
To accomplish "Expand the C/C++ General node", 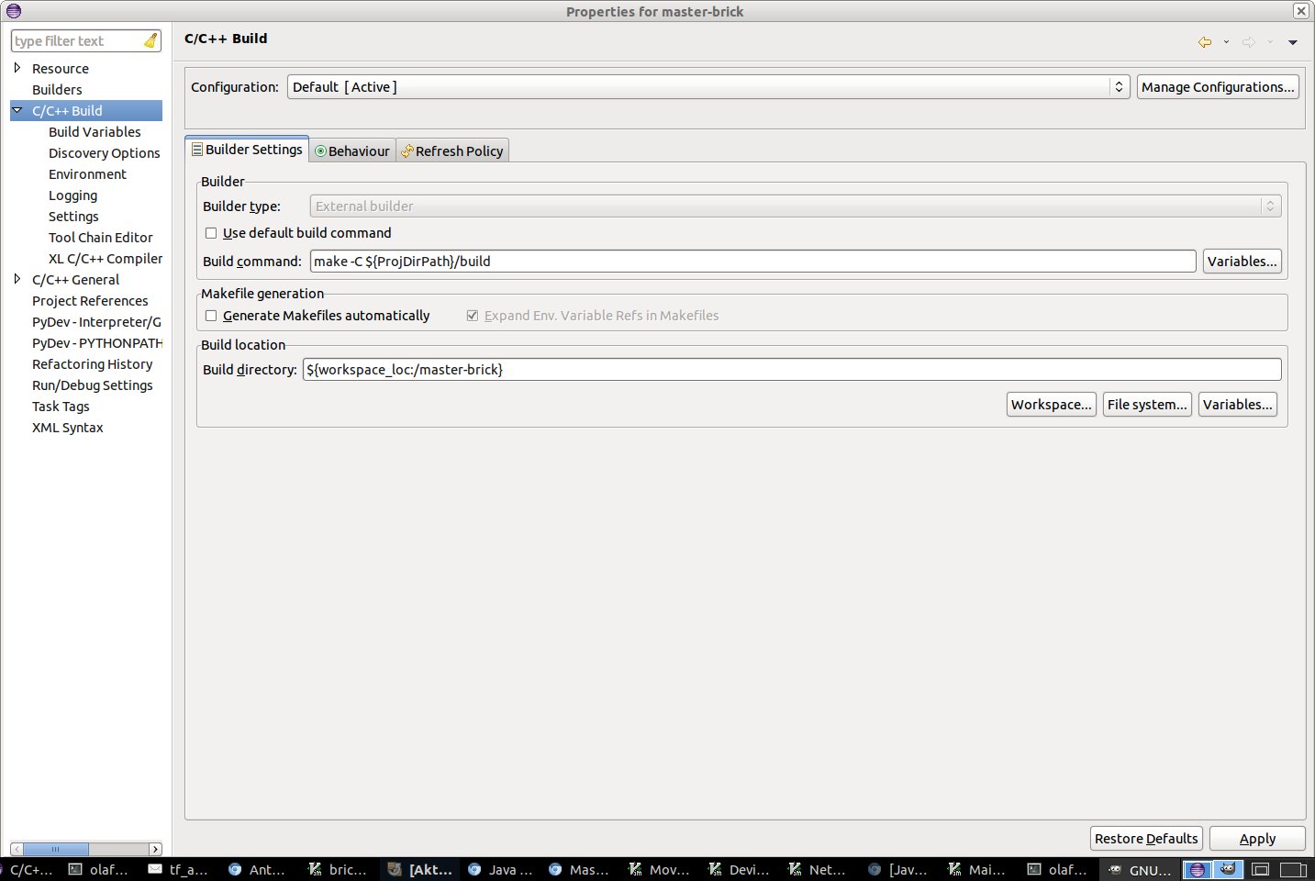I will (x=17, y=279).
